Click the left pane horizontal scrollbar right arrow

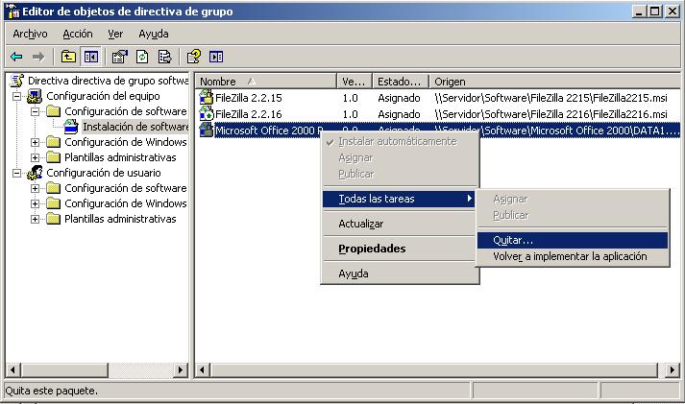(x=181, y=369)
